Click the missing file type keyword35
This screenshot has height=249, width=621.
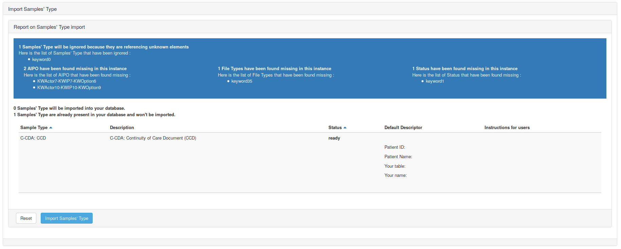point(242,81)
